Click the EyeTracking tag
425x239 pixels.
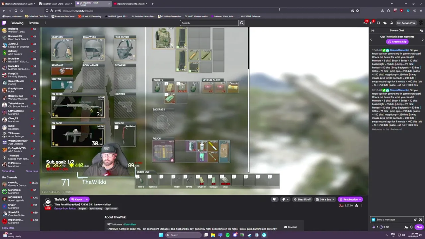click(96, 208)
